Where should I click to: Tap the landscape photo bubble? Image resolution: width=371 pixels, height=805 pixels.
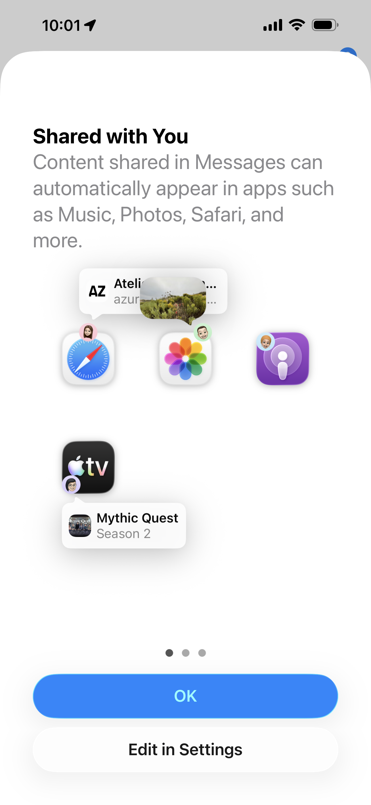[x=173, y=299]
